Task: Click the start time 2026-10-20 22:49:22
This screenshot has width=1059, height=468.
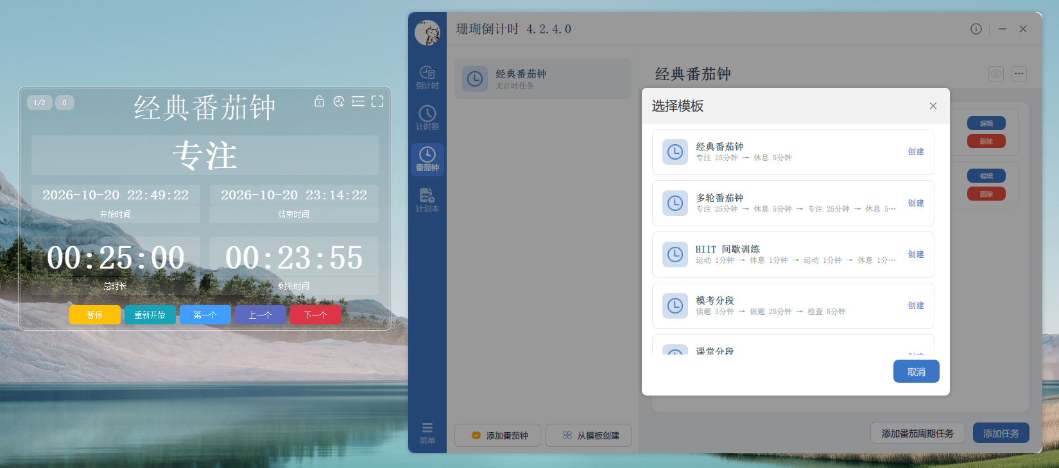Action: [116, 195]
